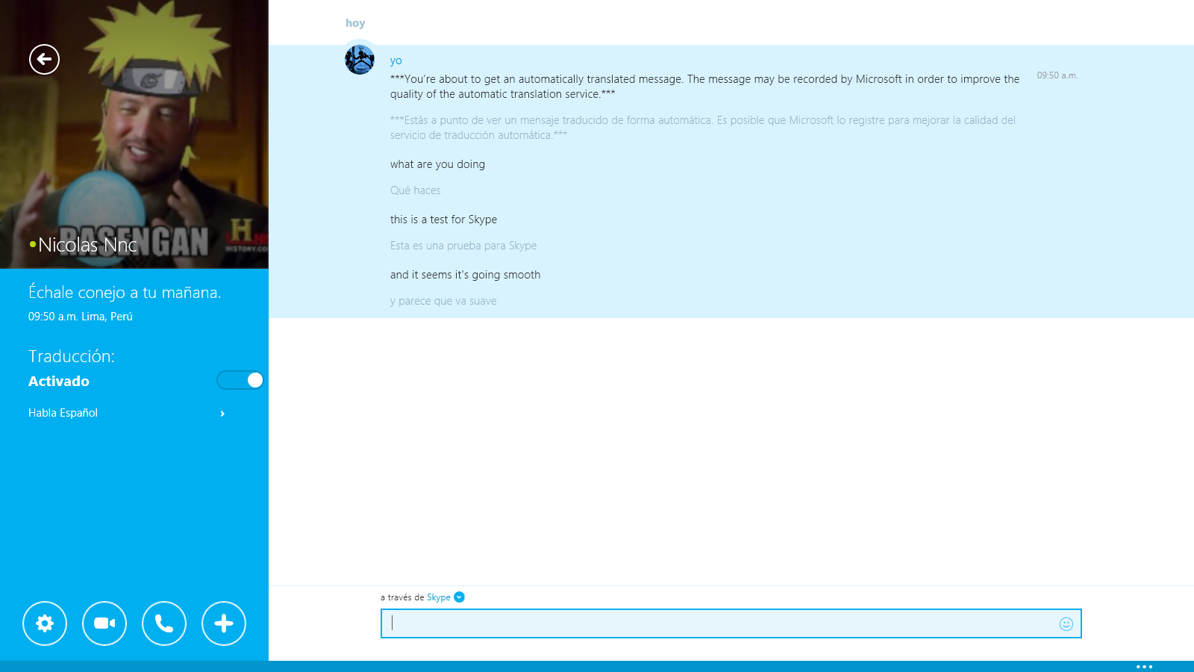Select message 'what are you doing'

pyautogui.click(x=437, y=164)
